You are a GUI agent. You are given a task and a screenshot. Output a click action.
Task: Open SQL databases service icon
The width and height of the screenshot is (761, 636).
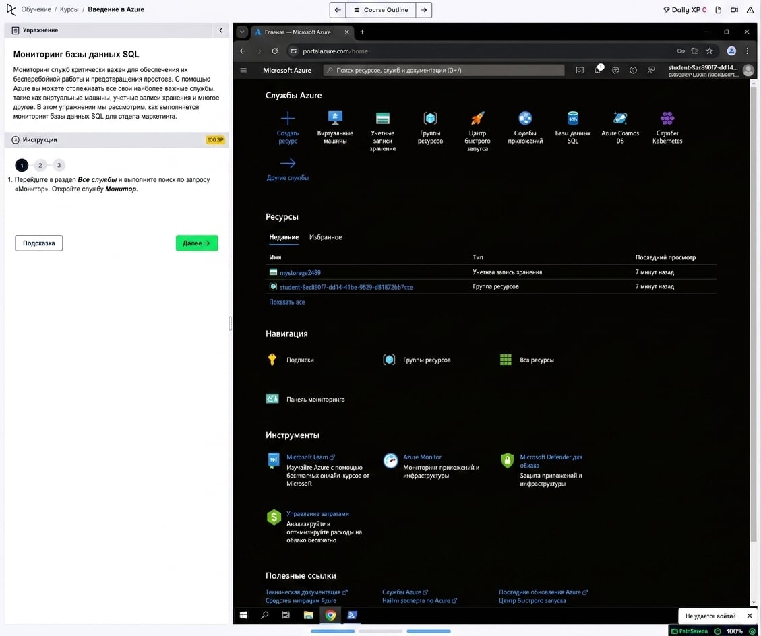click(573, 118)
